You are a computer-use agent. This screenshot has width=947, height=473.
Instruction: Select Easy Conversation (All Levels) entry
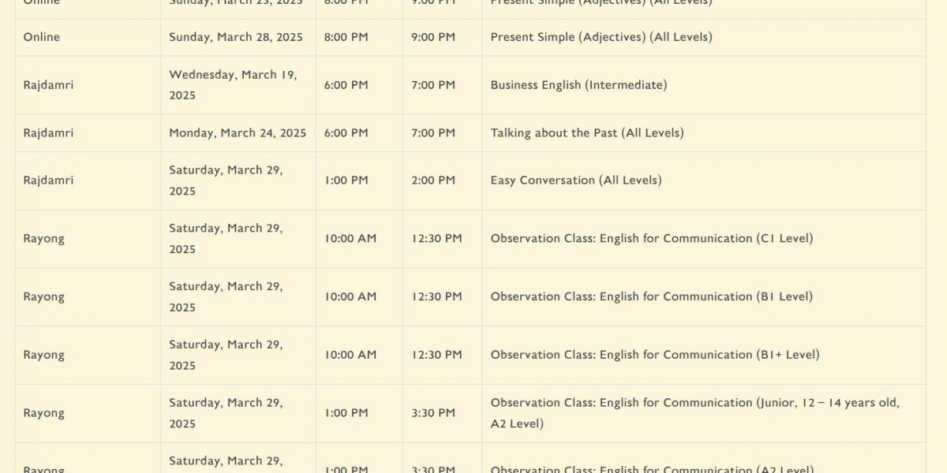(x=576, y=181)
